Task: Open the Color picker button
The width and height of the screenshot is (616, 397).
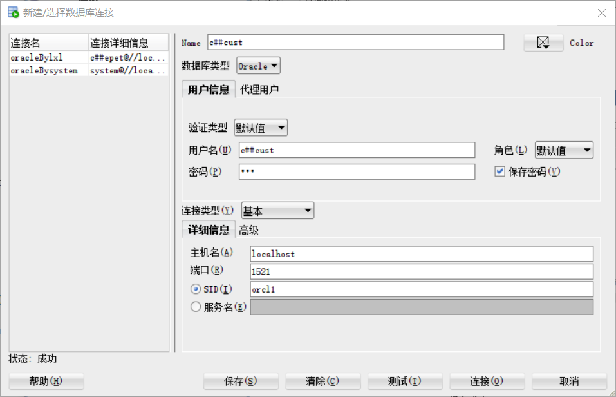Action: tap(543, 43)
